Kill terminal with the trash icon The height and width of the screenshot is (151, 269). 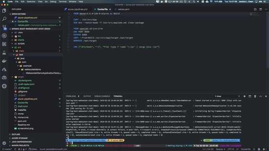[255, 96]
